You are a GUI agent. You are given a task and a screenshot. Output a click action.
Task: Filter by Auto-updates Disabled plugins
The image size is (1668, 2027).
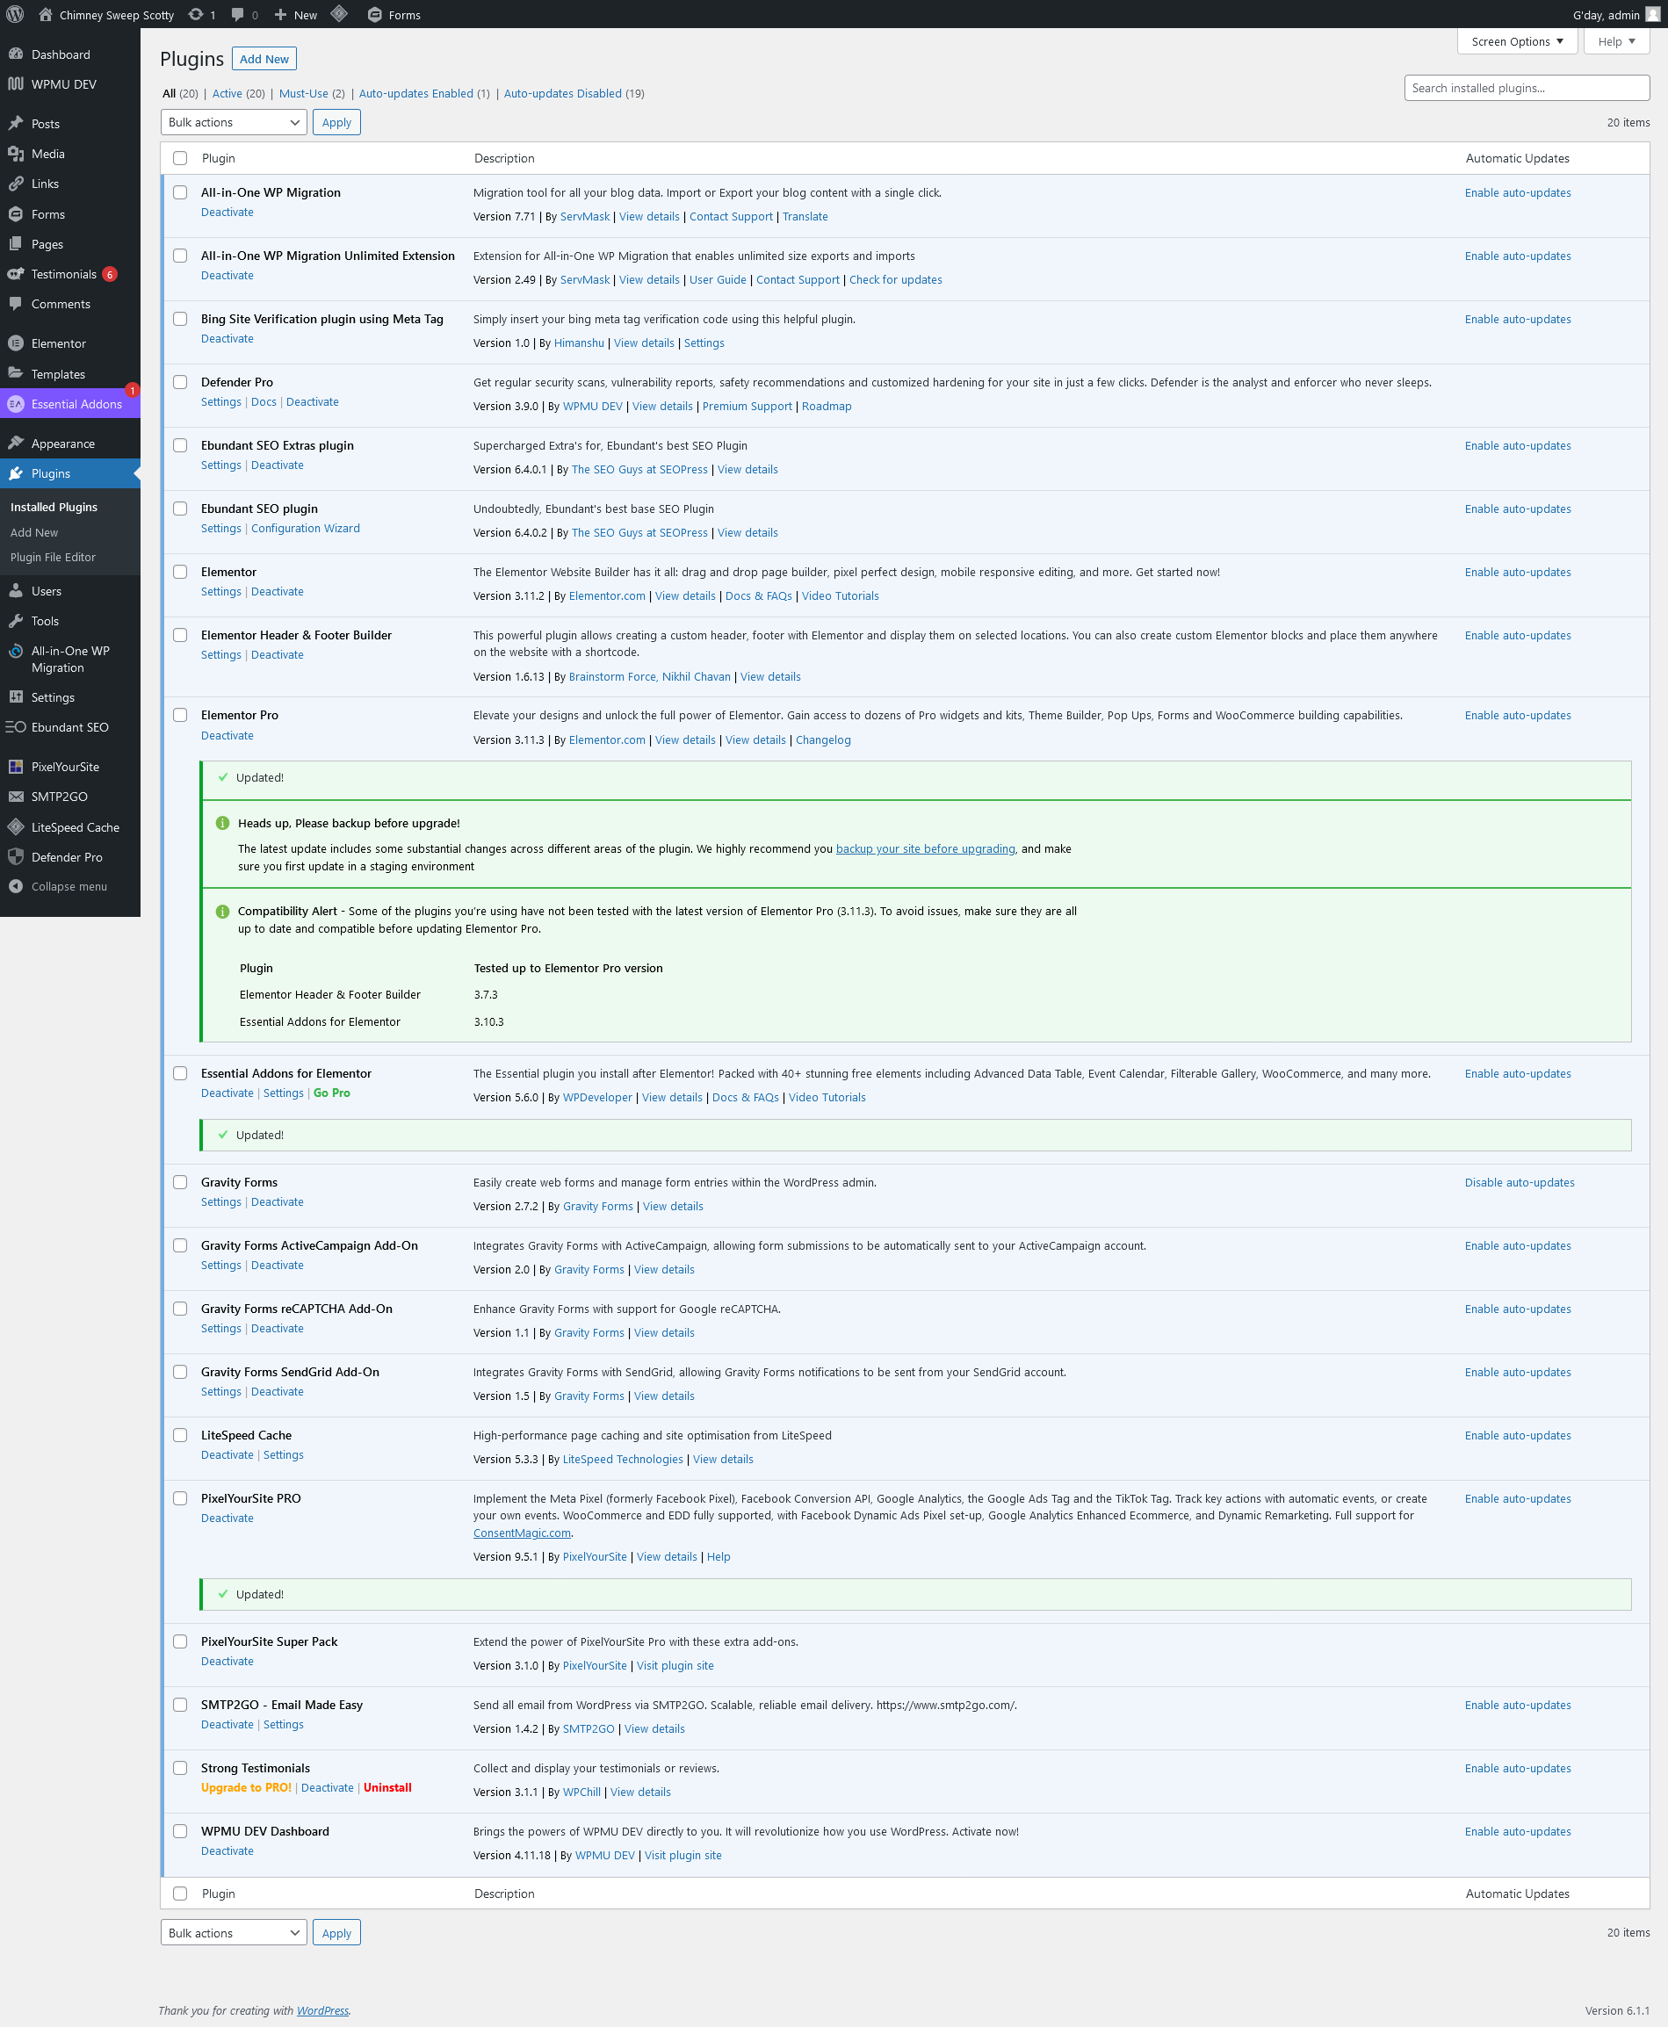pos(562,93)
